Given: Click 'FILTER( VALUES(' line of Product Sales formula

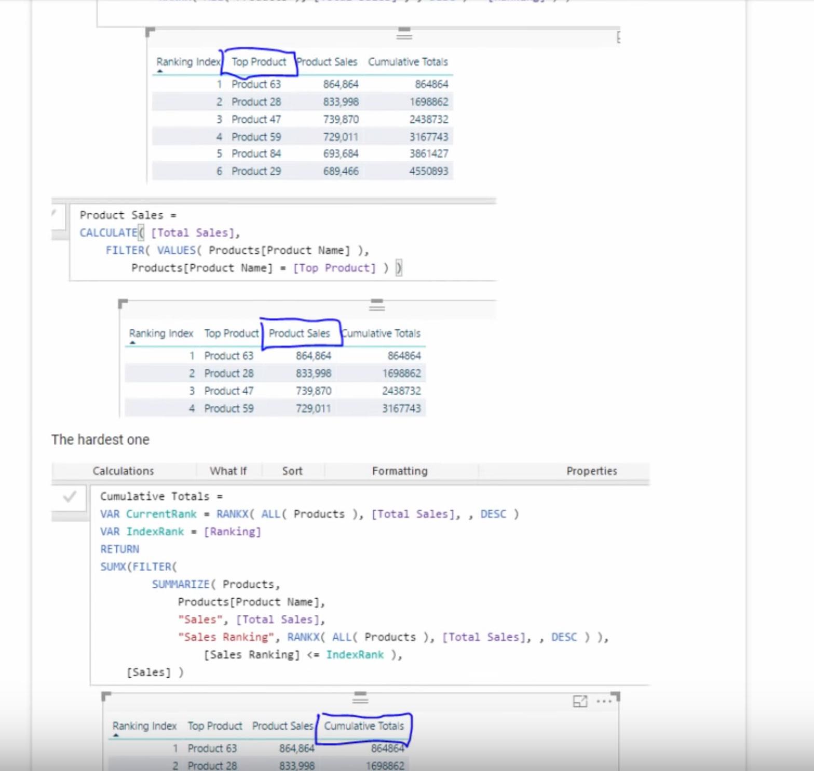Looking at the screenshot, I should [x=237, y=251].
